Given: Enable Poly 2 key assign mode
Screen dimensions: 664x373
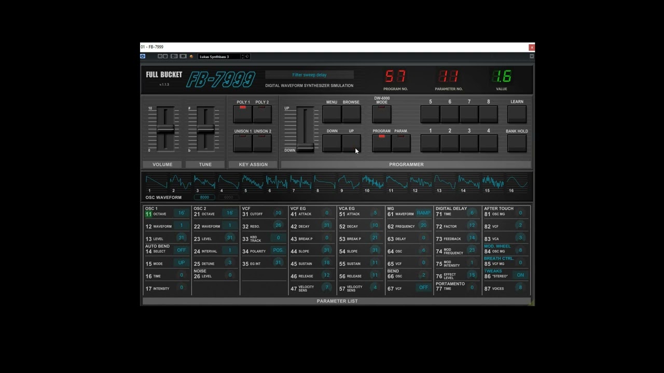Looking at the screenshot, I should click(262, 114).
